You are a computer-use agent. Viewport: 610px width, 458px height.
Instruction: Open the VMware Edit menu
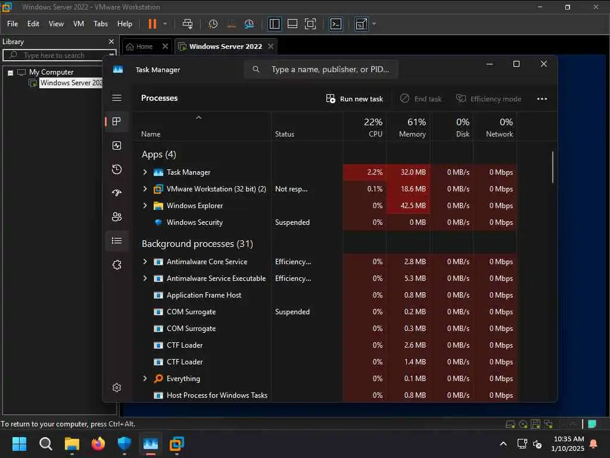point(33,24)
